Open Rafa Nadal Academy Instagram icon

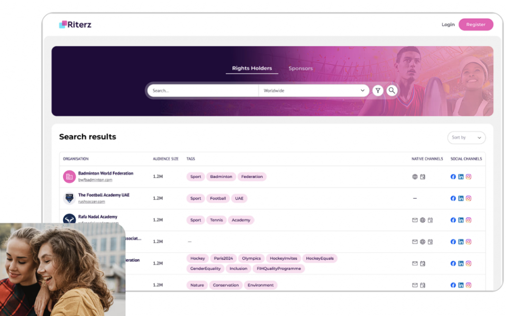click(468, 220)
